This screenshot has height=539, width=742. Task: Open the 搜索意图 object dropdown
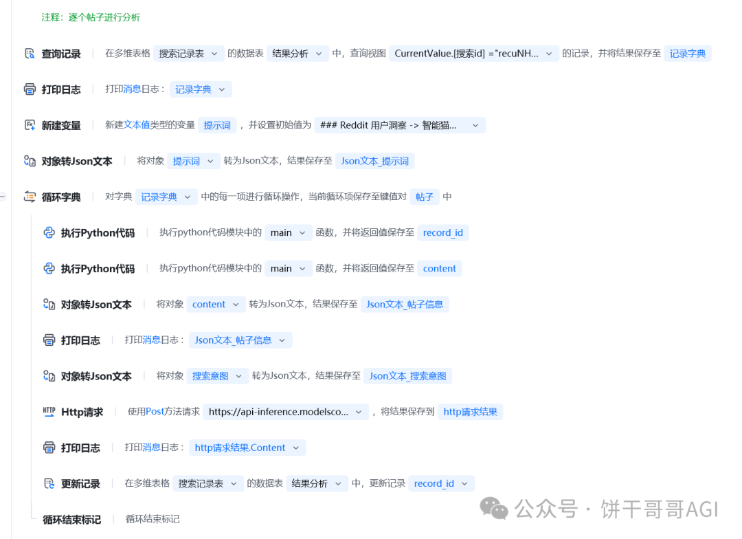[217, 376]
